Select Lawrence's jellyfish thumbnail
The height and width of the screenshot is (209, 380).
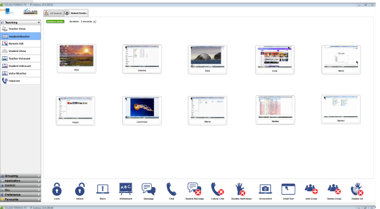pos(142,108)
